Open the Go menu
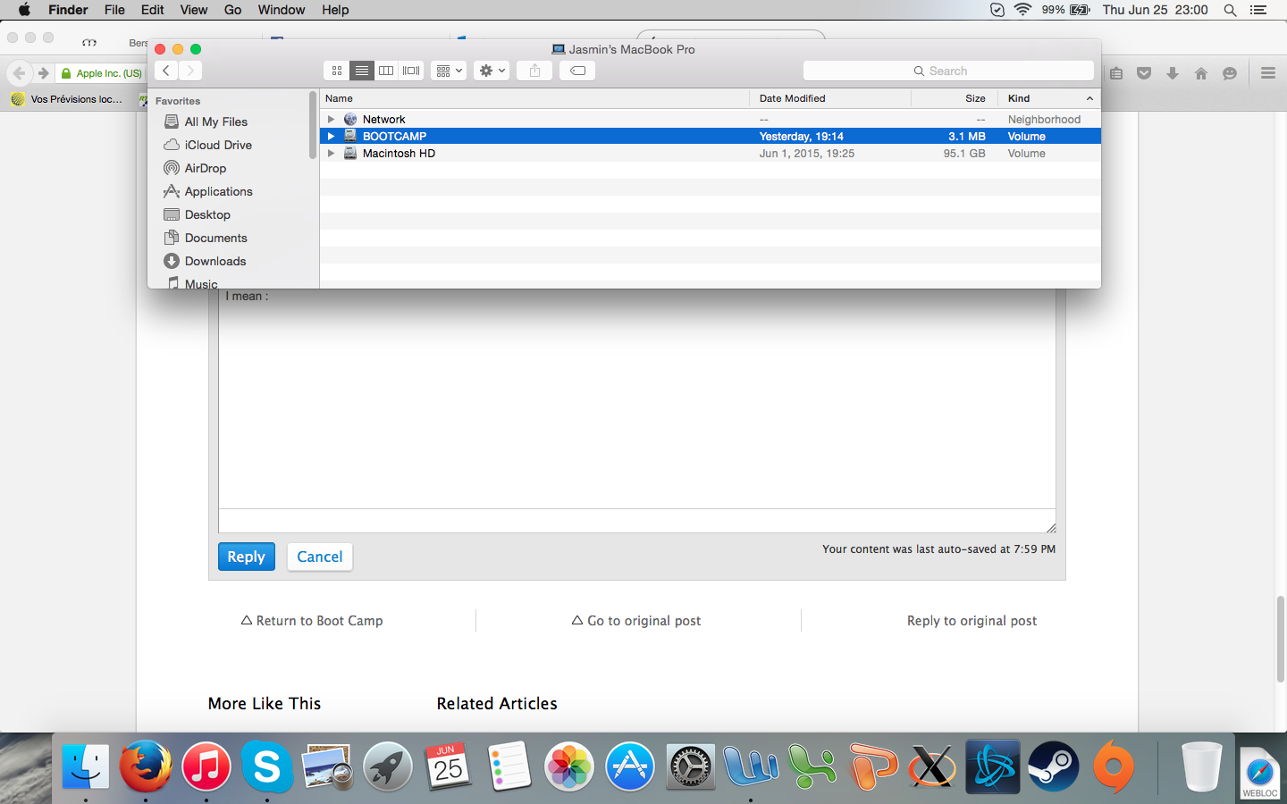1287x804 pixels. [233, 10]
